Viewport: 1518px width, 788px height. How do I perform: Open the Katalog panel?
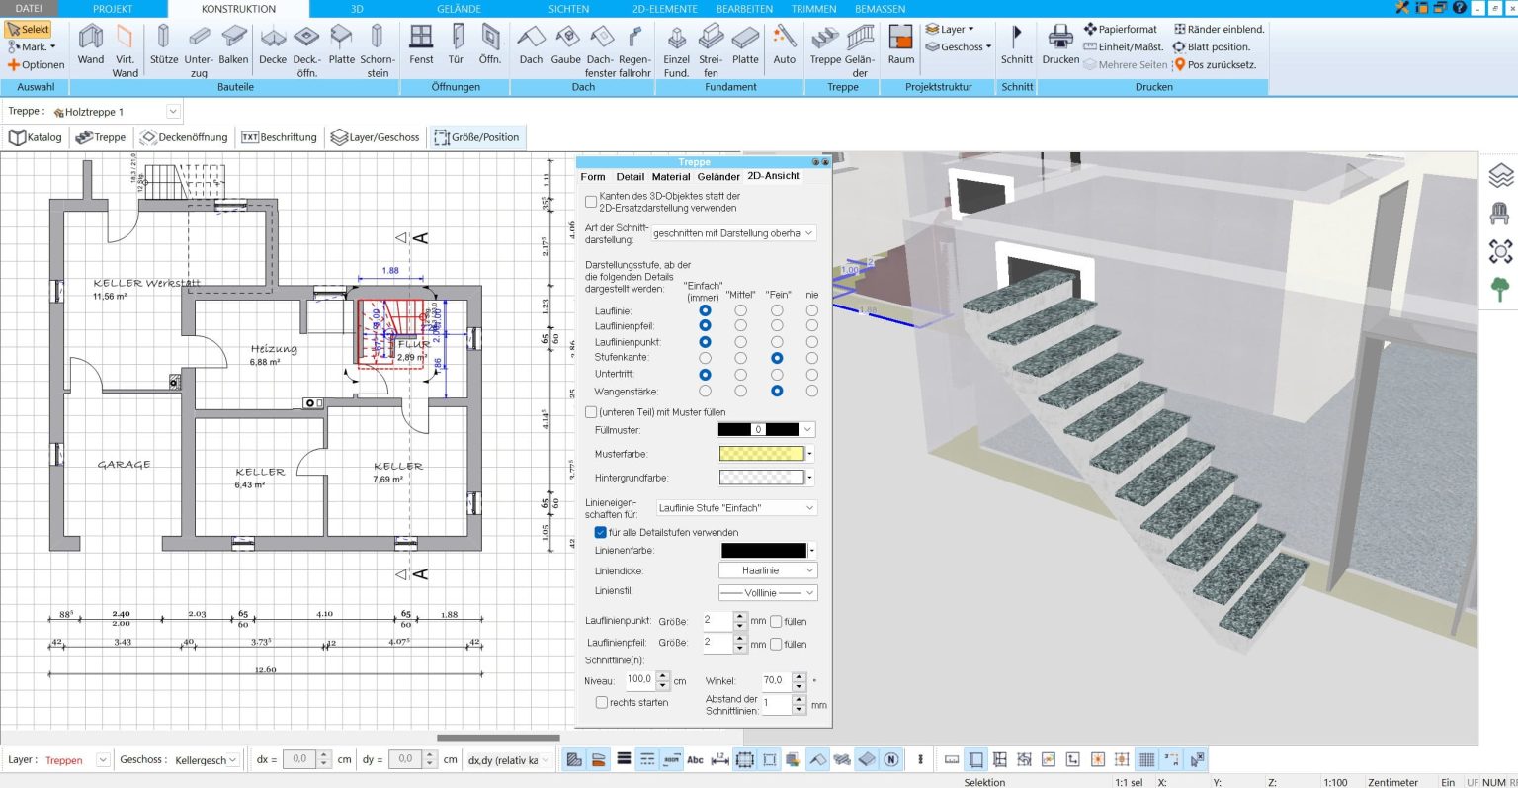pos(35,136)
